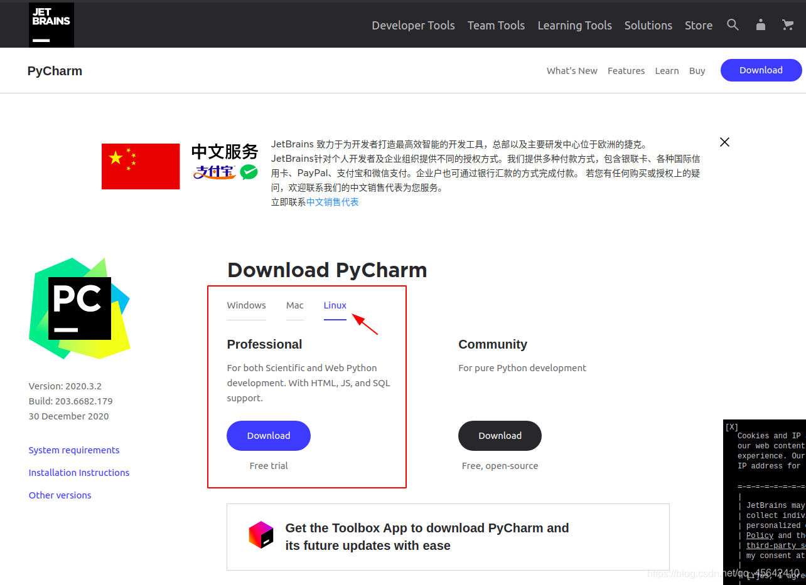The image size is (806, 585).
Task: Click the Build: 203.6682.179 text
Action: point(71,401)
